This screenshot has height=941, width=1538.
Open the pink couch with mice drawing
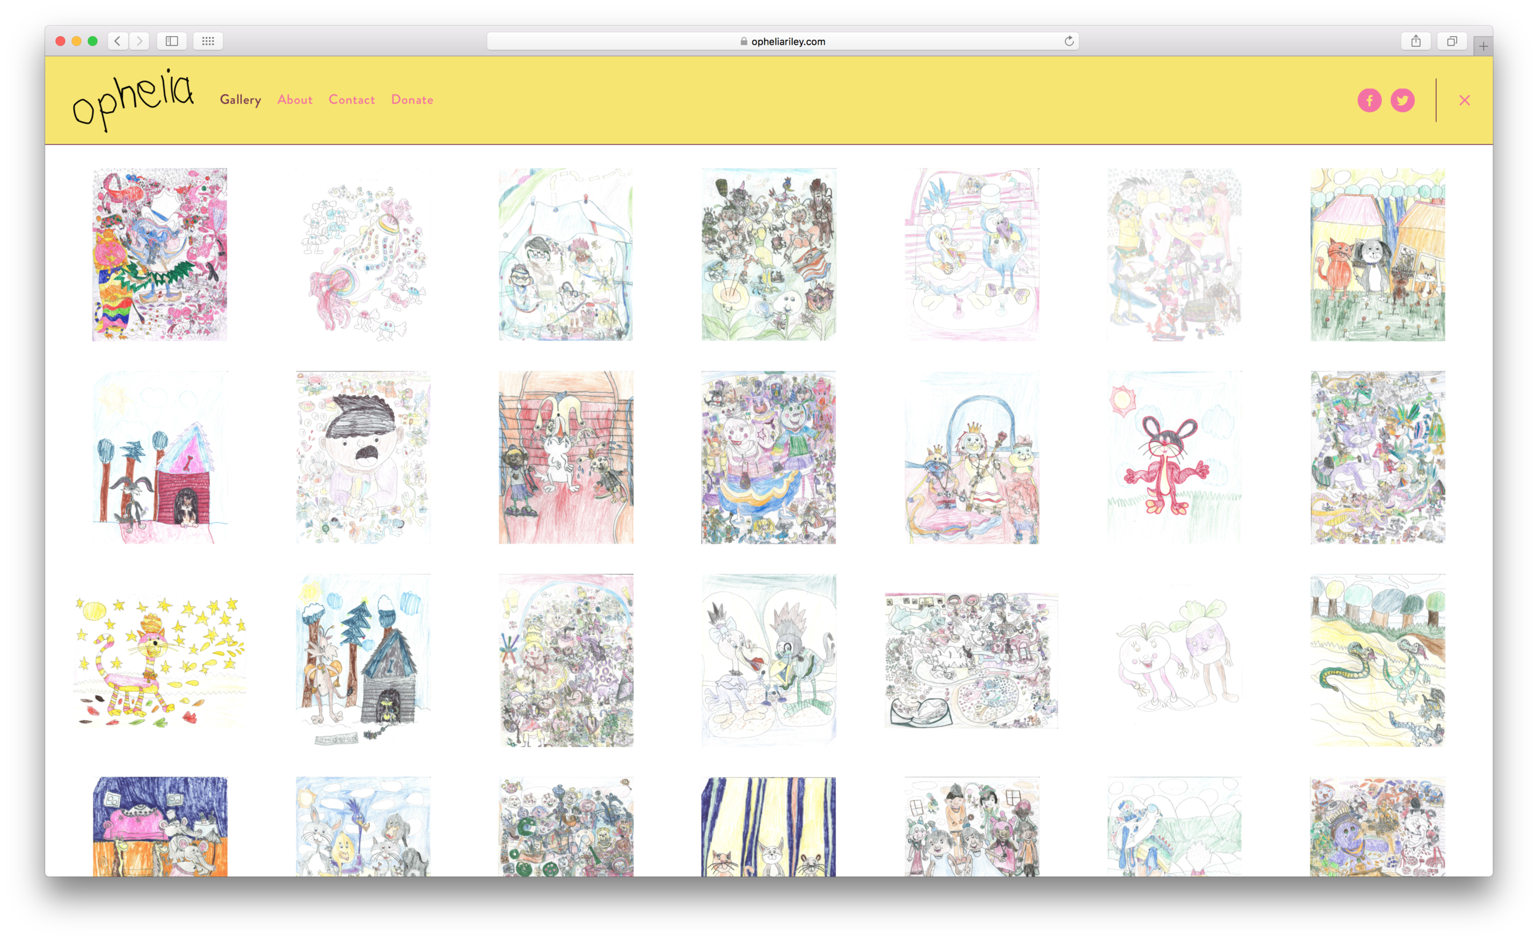160,827
